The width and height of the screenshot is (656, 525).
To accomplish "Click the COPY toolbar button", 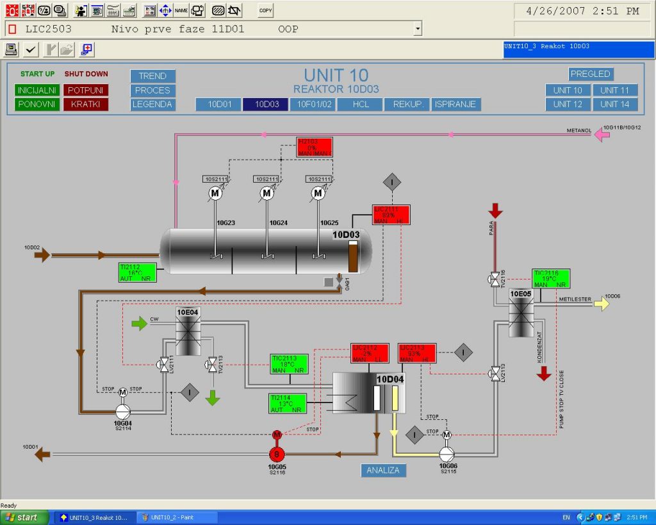I will [x=265, y=10].
